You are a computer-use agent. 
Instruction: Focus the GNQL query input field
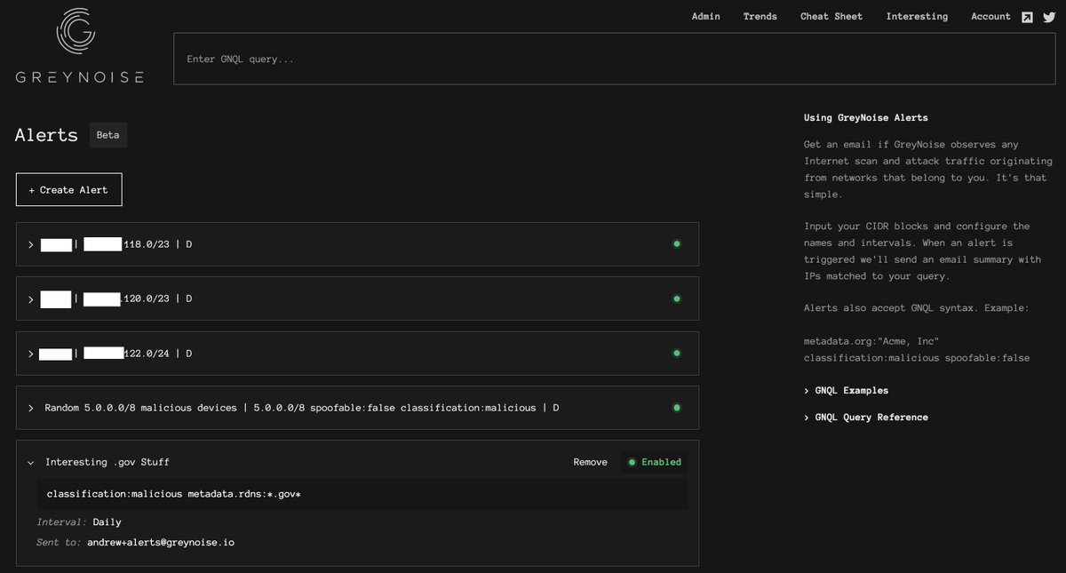pyautogui.click(x=615, y=59)
